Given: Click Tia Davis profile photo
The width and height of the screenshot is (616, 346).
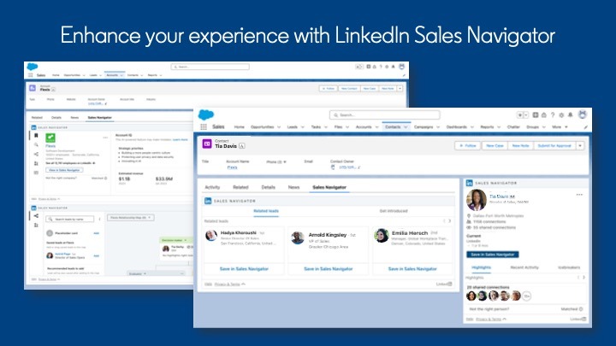Looking at the screenshot, I should tap(477, 201).
